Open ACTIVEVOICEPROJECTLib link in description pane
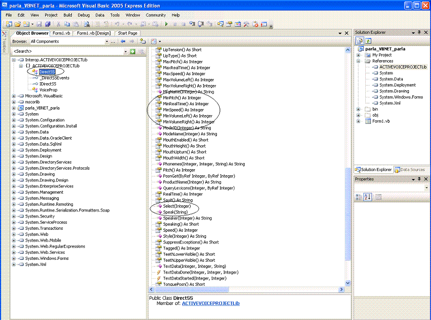Image resolution: width=431 pixels, height=320 pixels. click(211, 303)
